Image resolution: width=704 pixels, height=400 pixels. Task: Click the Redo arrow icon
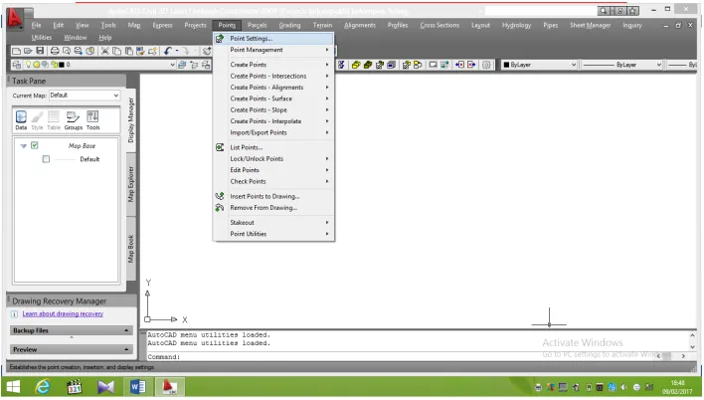(185, 51)
